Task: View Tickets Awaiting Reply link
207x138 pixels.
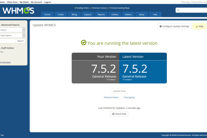Action: point(119,8)
